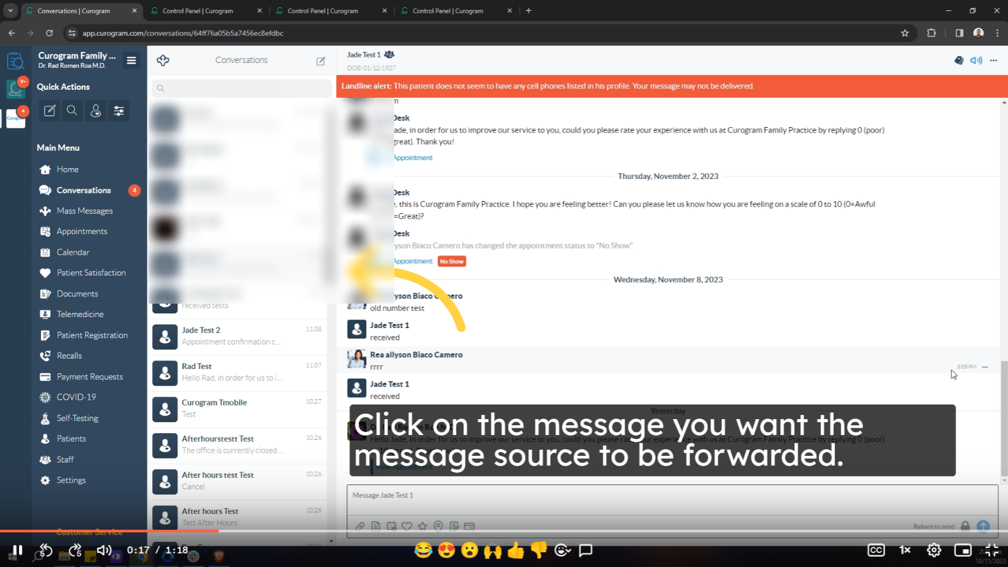1008x567 pixels.
Task: Click the blue Appointment link next to No Show
Action: pos(413,262)
